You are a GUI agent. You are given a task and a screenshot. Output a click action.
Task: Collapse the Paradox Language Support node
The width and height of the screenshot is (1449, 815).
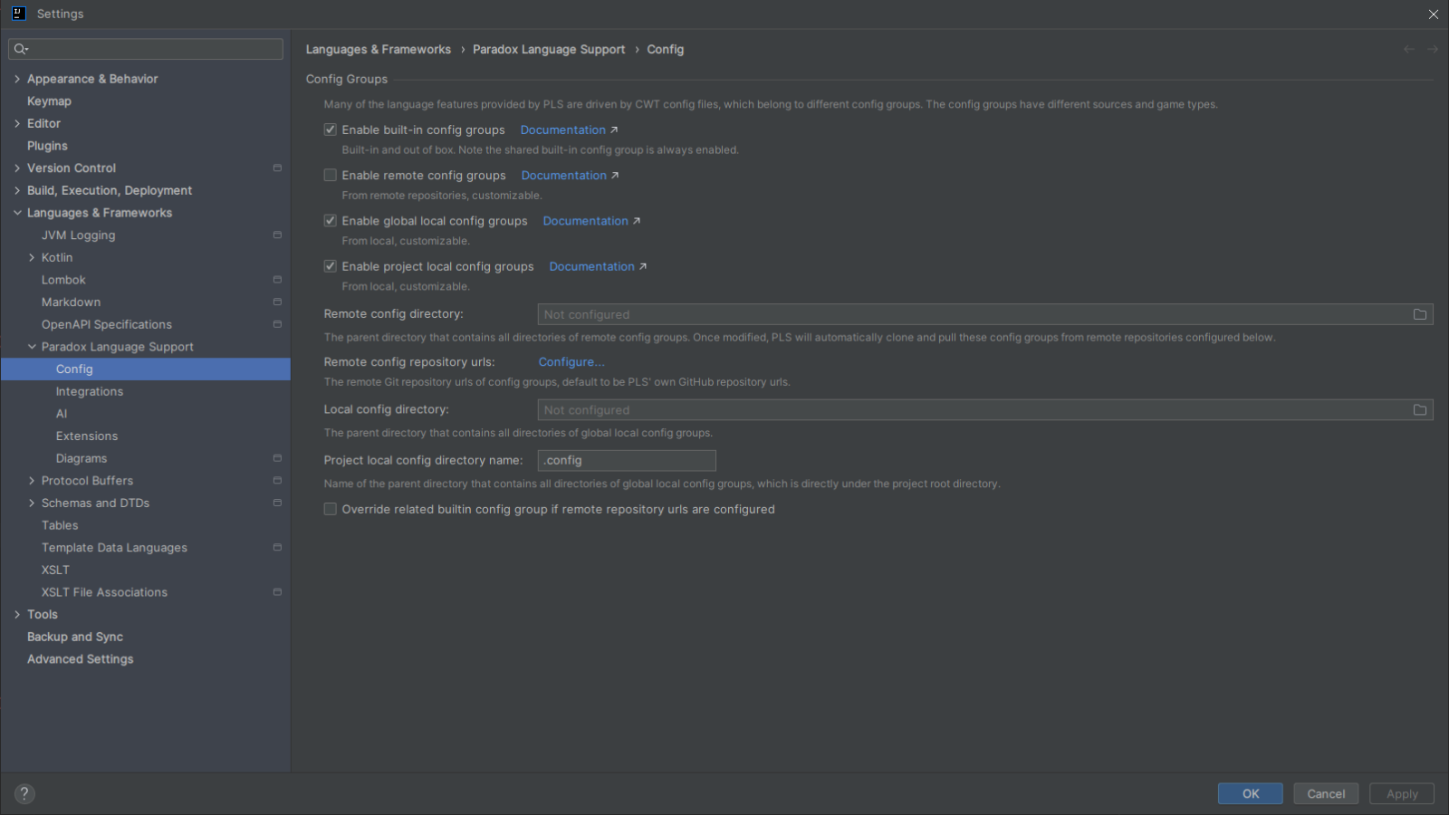point(32,347)
